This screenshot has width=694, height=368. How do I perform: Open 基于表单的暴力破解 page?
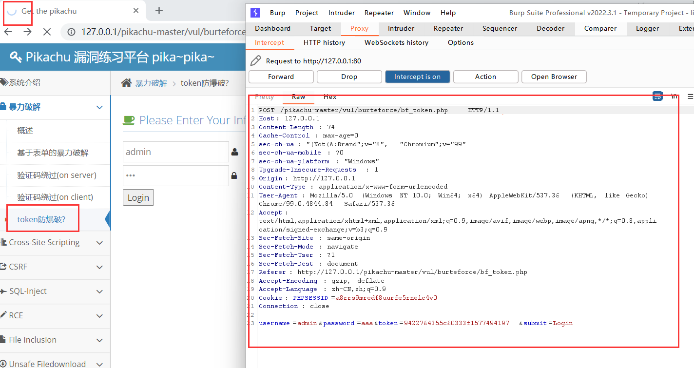tap(53, 153)
